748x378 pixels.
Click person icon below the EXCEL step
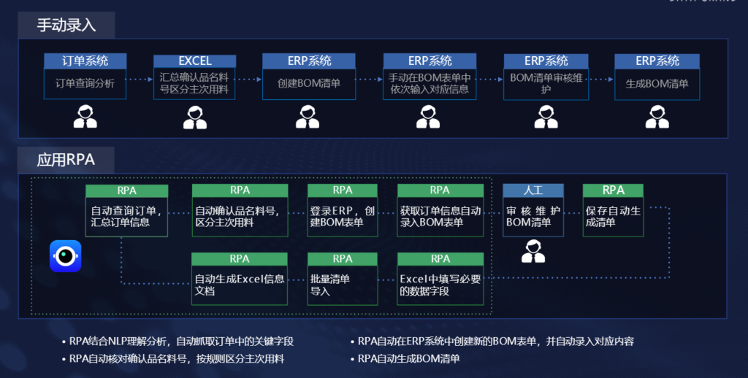(x=195, y=117)
